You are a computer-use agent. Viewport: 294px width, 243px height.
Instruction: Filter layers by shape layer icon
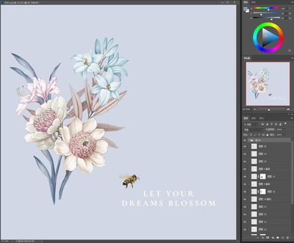(276, 124)
